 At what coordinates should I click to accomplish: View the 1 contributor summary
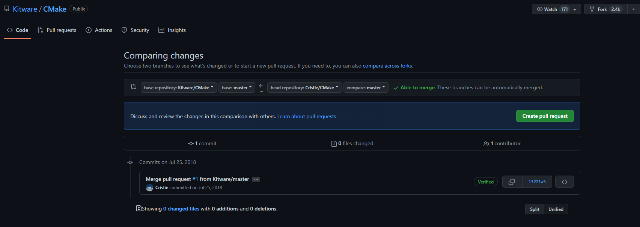point(502,143)
